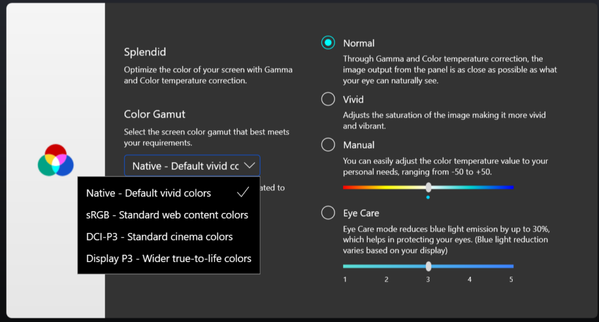The height and width of the screenshot is (322, 599).
Task: Turn on Eye Care mode
Action: pyautogui.click(x=328, y=213)
